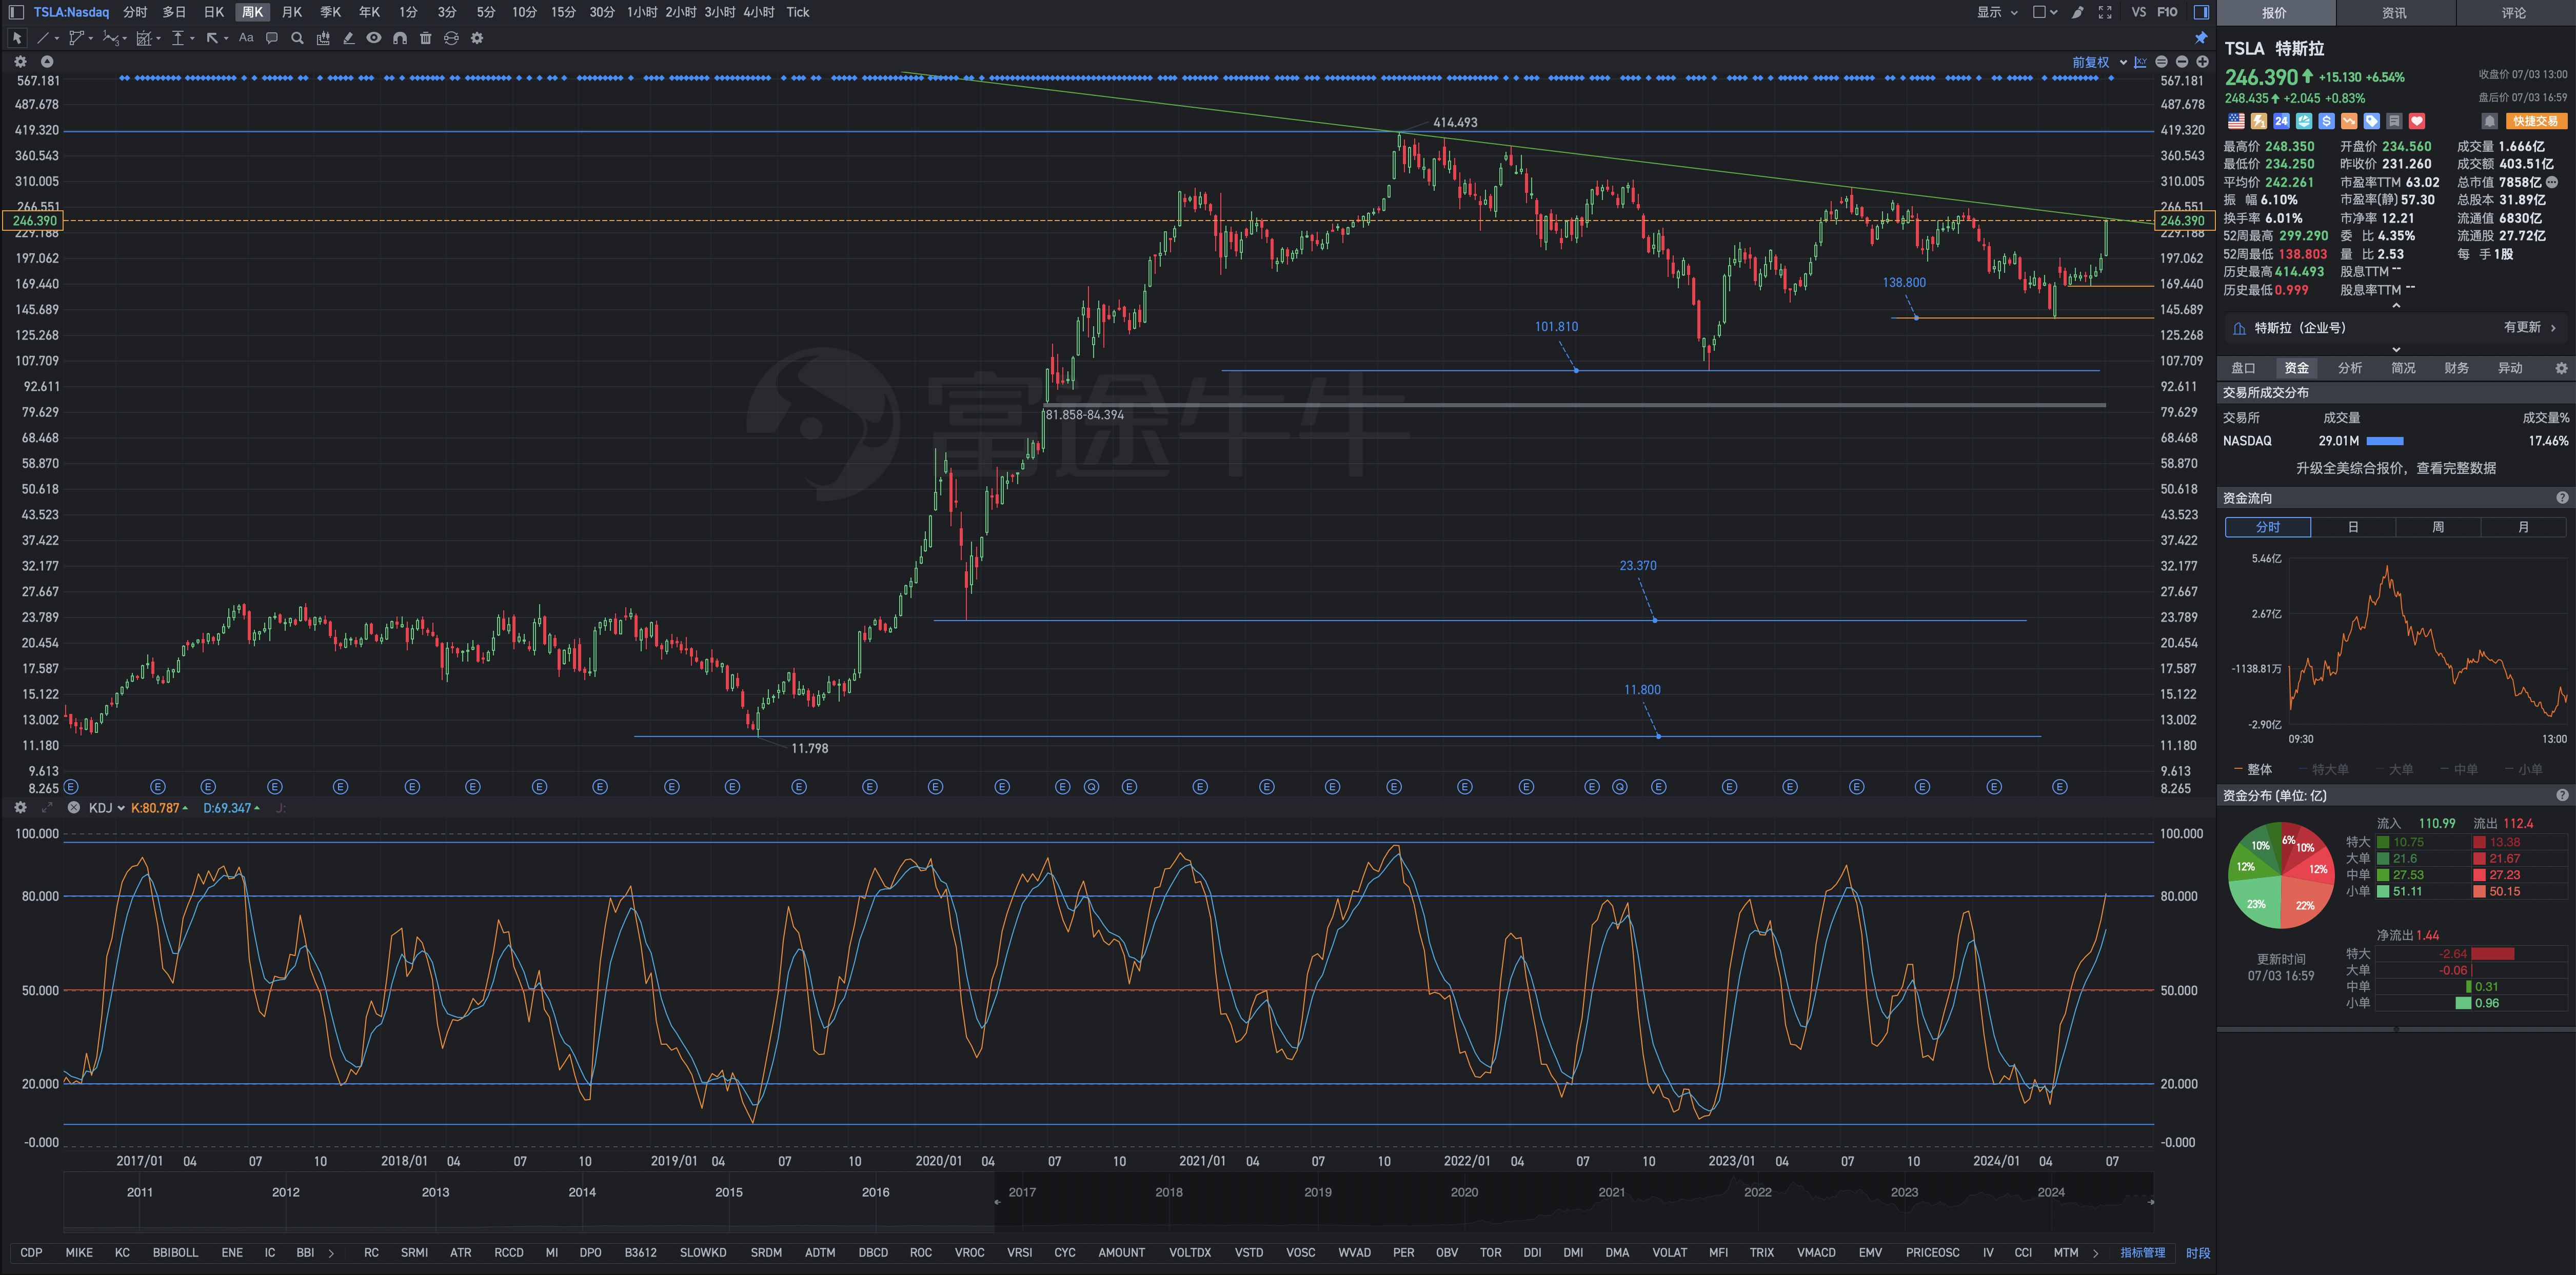Enter fullscreen chart mode
This screenshot has width=2576, height=1275.
pos(2105,12)
